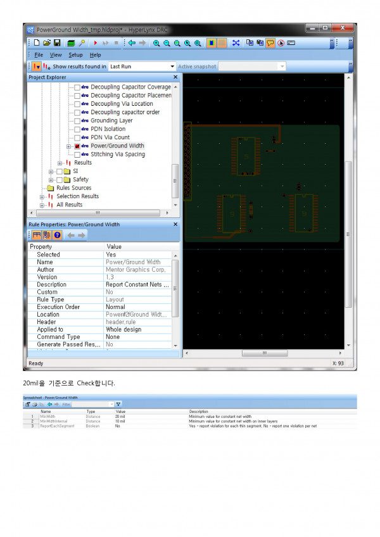Close the Project Explorer panel
Screen dimensions: 380x537
click(x=175, y=77)
